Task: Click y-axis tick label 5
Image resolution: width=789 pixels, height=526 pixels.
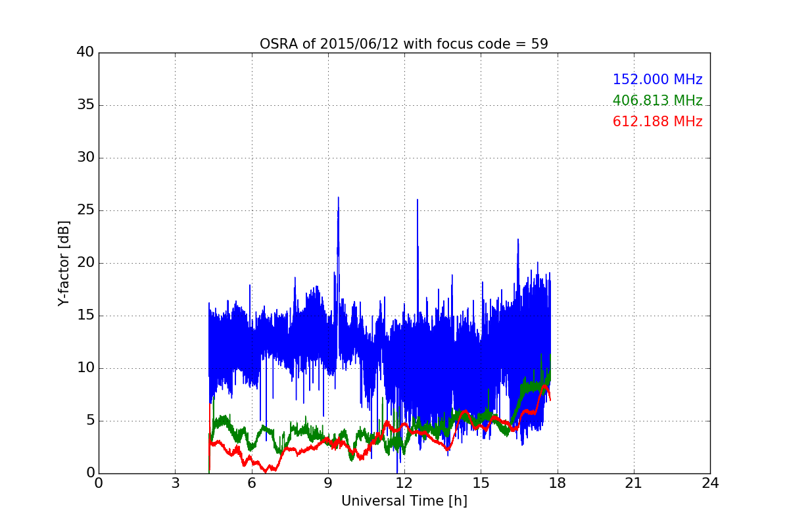Action: pyautogui.click(x=90, y=421)
